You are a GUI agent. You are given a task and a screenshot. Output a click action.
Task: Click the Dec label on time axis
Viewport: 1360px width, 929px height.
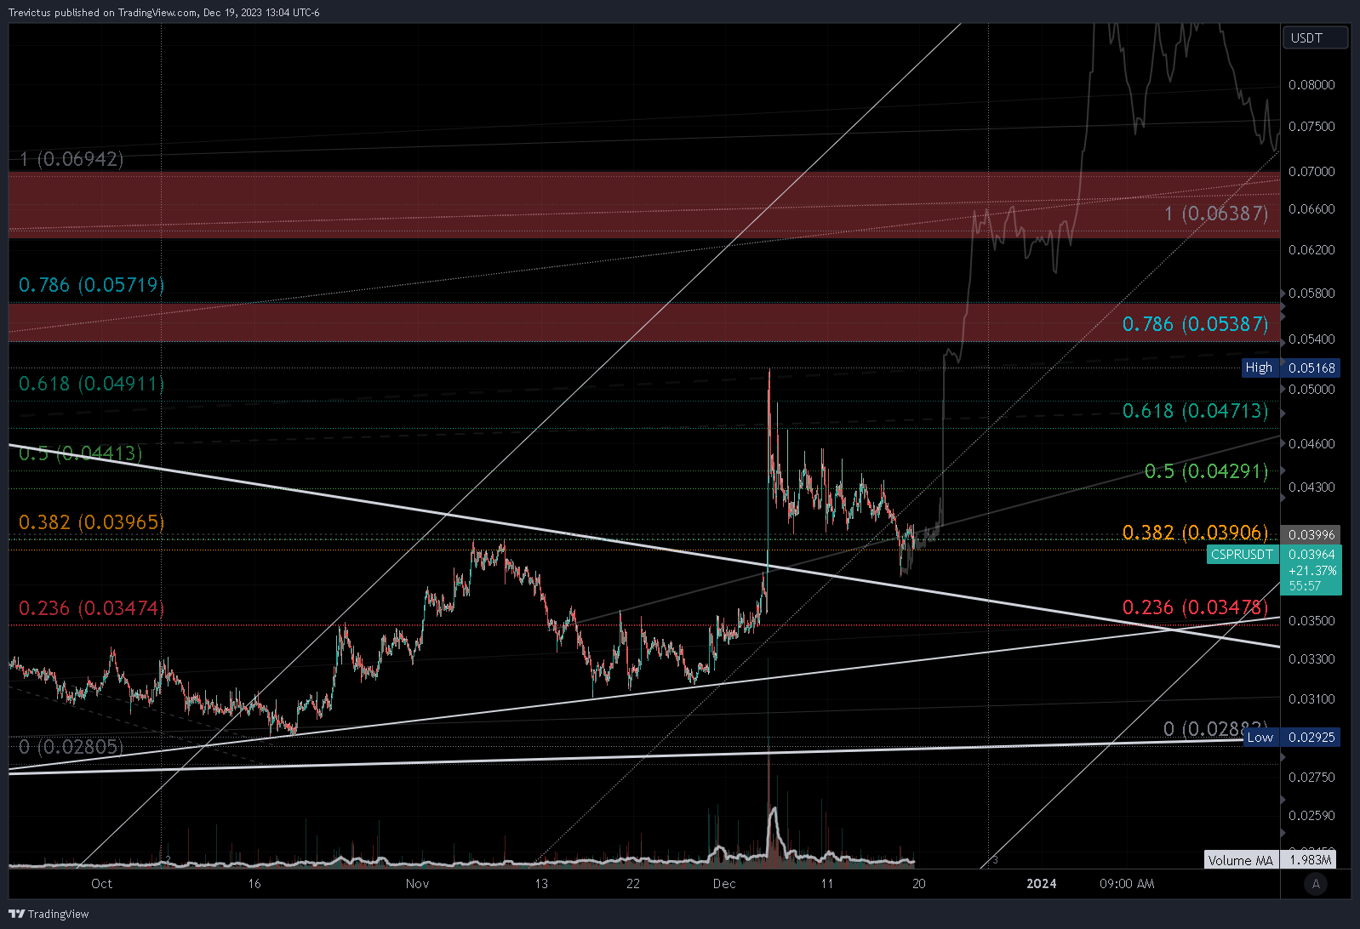click(x=724, y=884)
